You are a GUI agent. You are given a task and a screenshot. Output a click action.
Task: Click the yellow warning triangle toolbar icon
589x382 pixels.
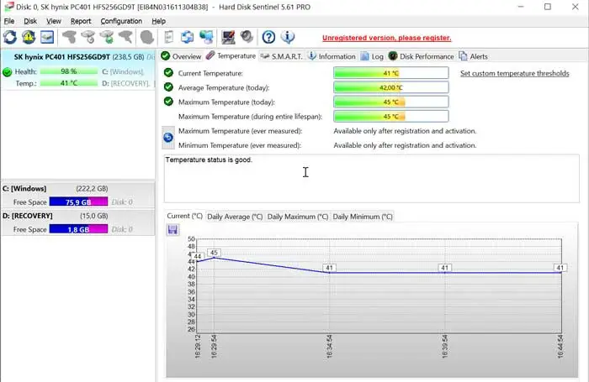click(x=29, y=37)
